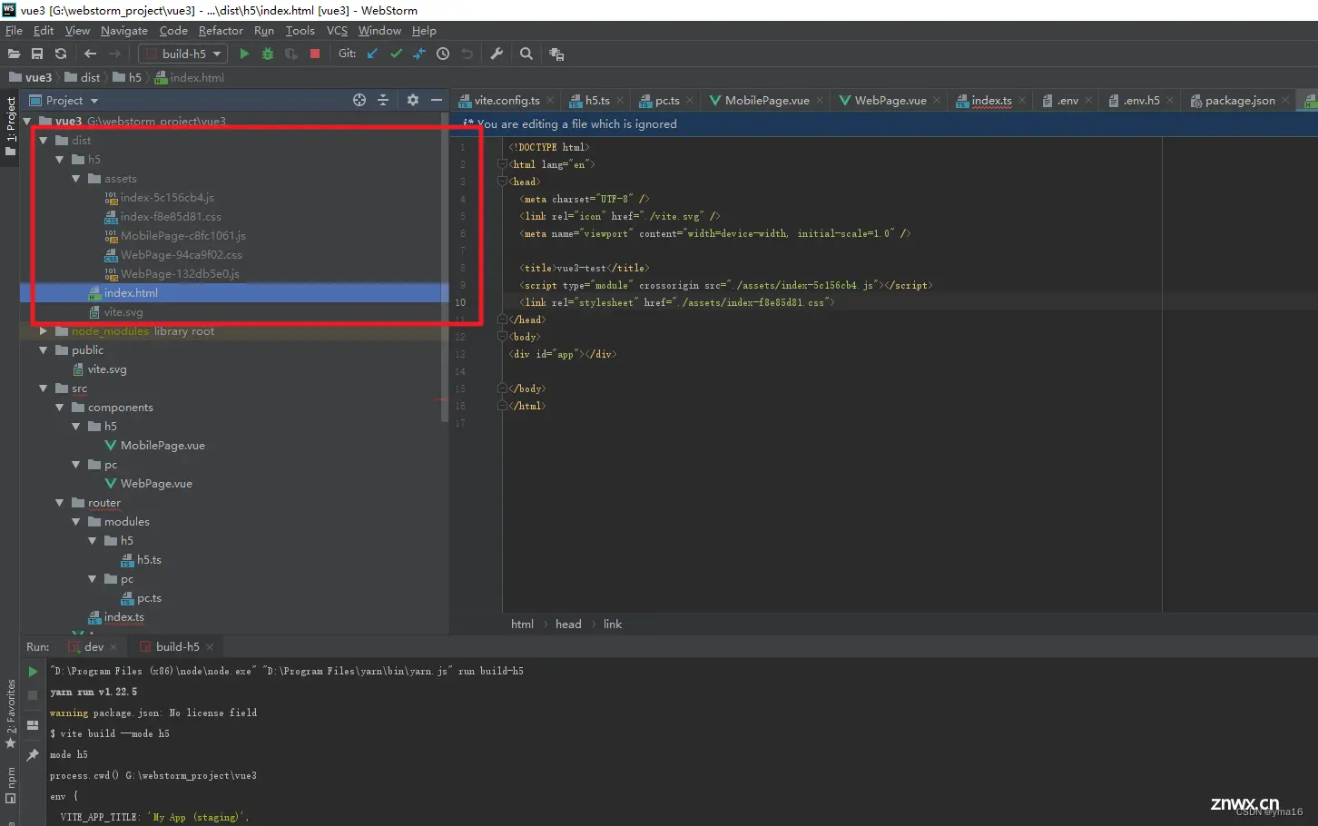1318x826 pixels.
Task: Select index.html in dist/h5
Action: point(131,293)
